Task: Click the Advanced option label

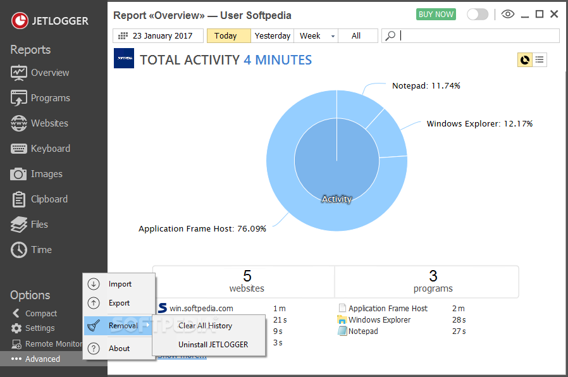Action: [x=42, y=359]
